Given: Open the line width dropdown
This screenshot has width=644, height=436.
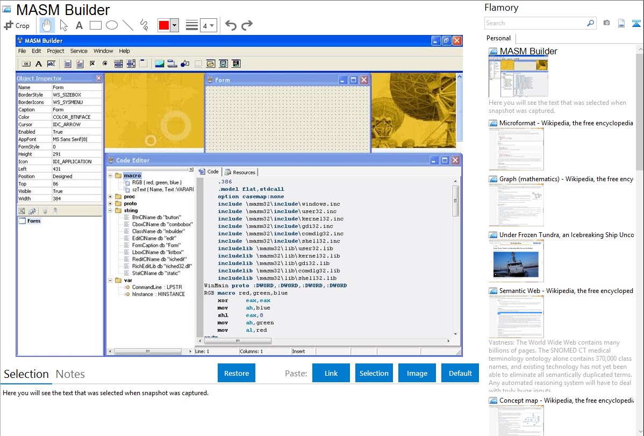Looking at the screenshot, I should [x=208, y=25].
